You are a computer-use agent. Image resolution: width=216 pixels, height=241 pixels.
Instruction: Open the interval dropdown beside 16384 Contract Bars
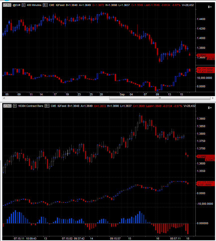point(15,106)
